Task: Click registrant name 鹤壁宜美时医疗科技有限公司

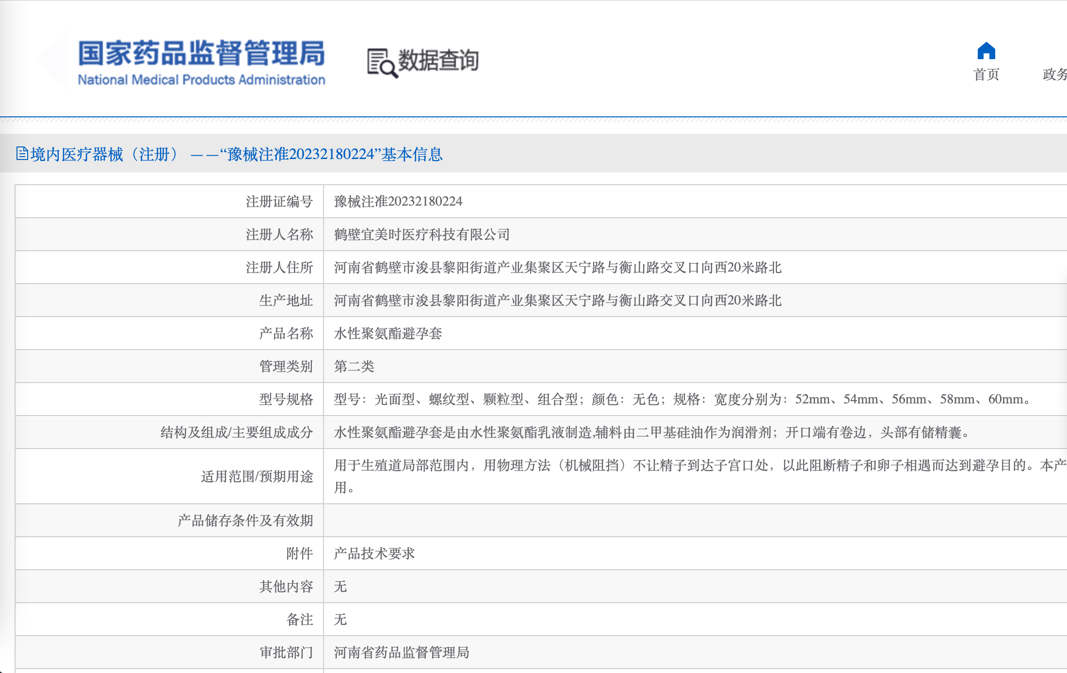Action: pyautogui.click(x=421, y=235)
